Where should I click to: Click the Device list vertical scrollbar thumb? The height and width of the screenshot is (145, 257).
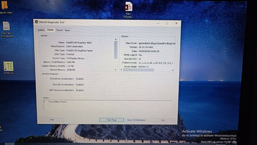(116, 50)
